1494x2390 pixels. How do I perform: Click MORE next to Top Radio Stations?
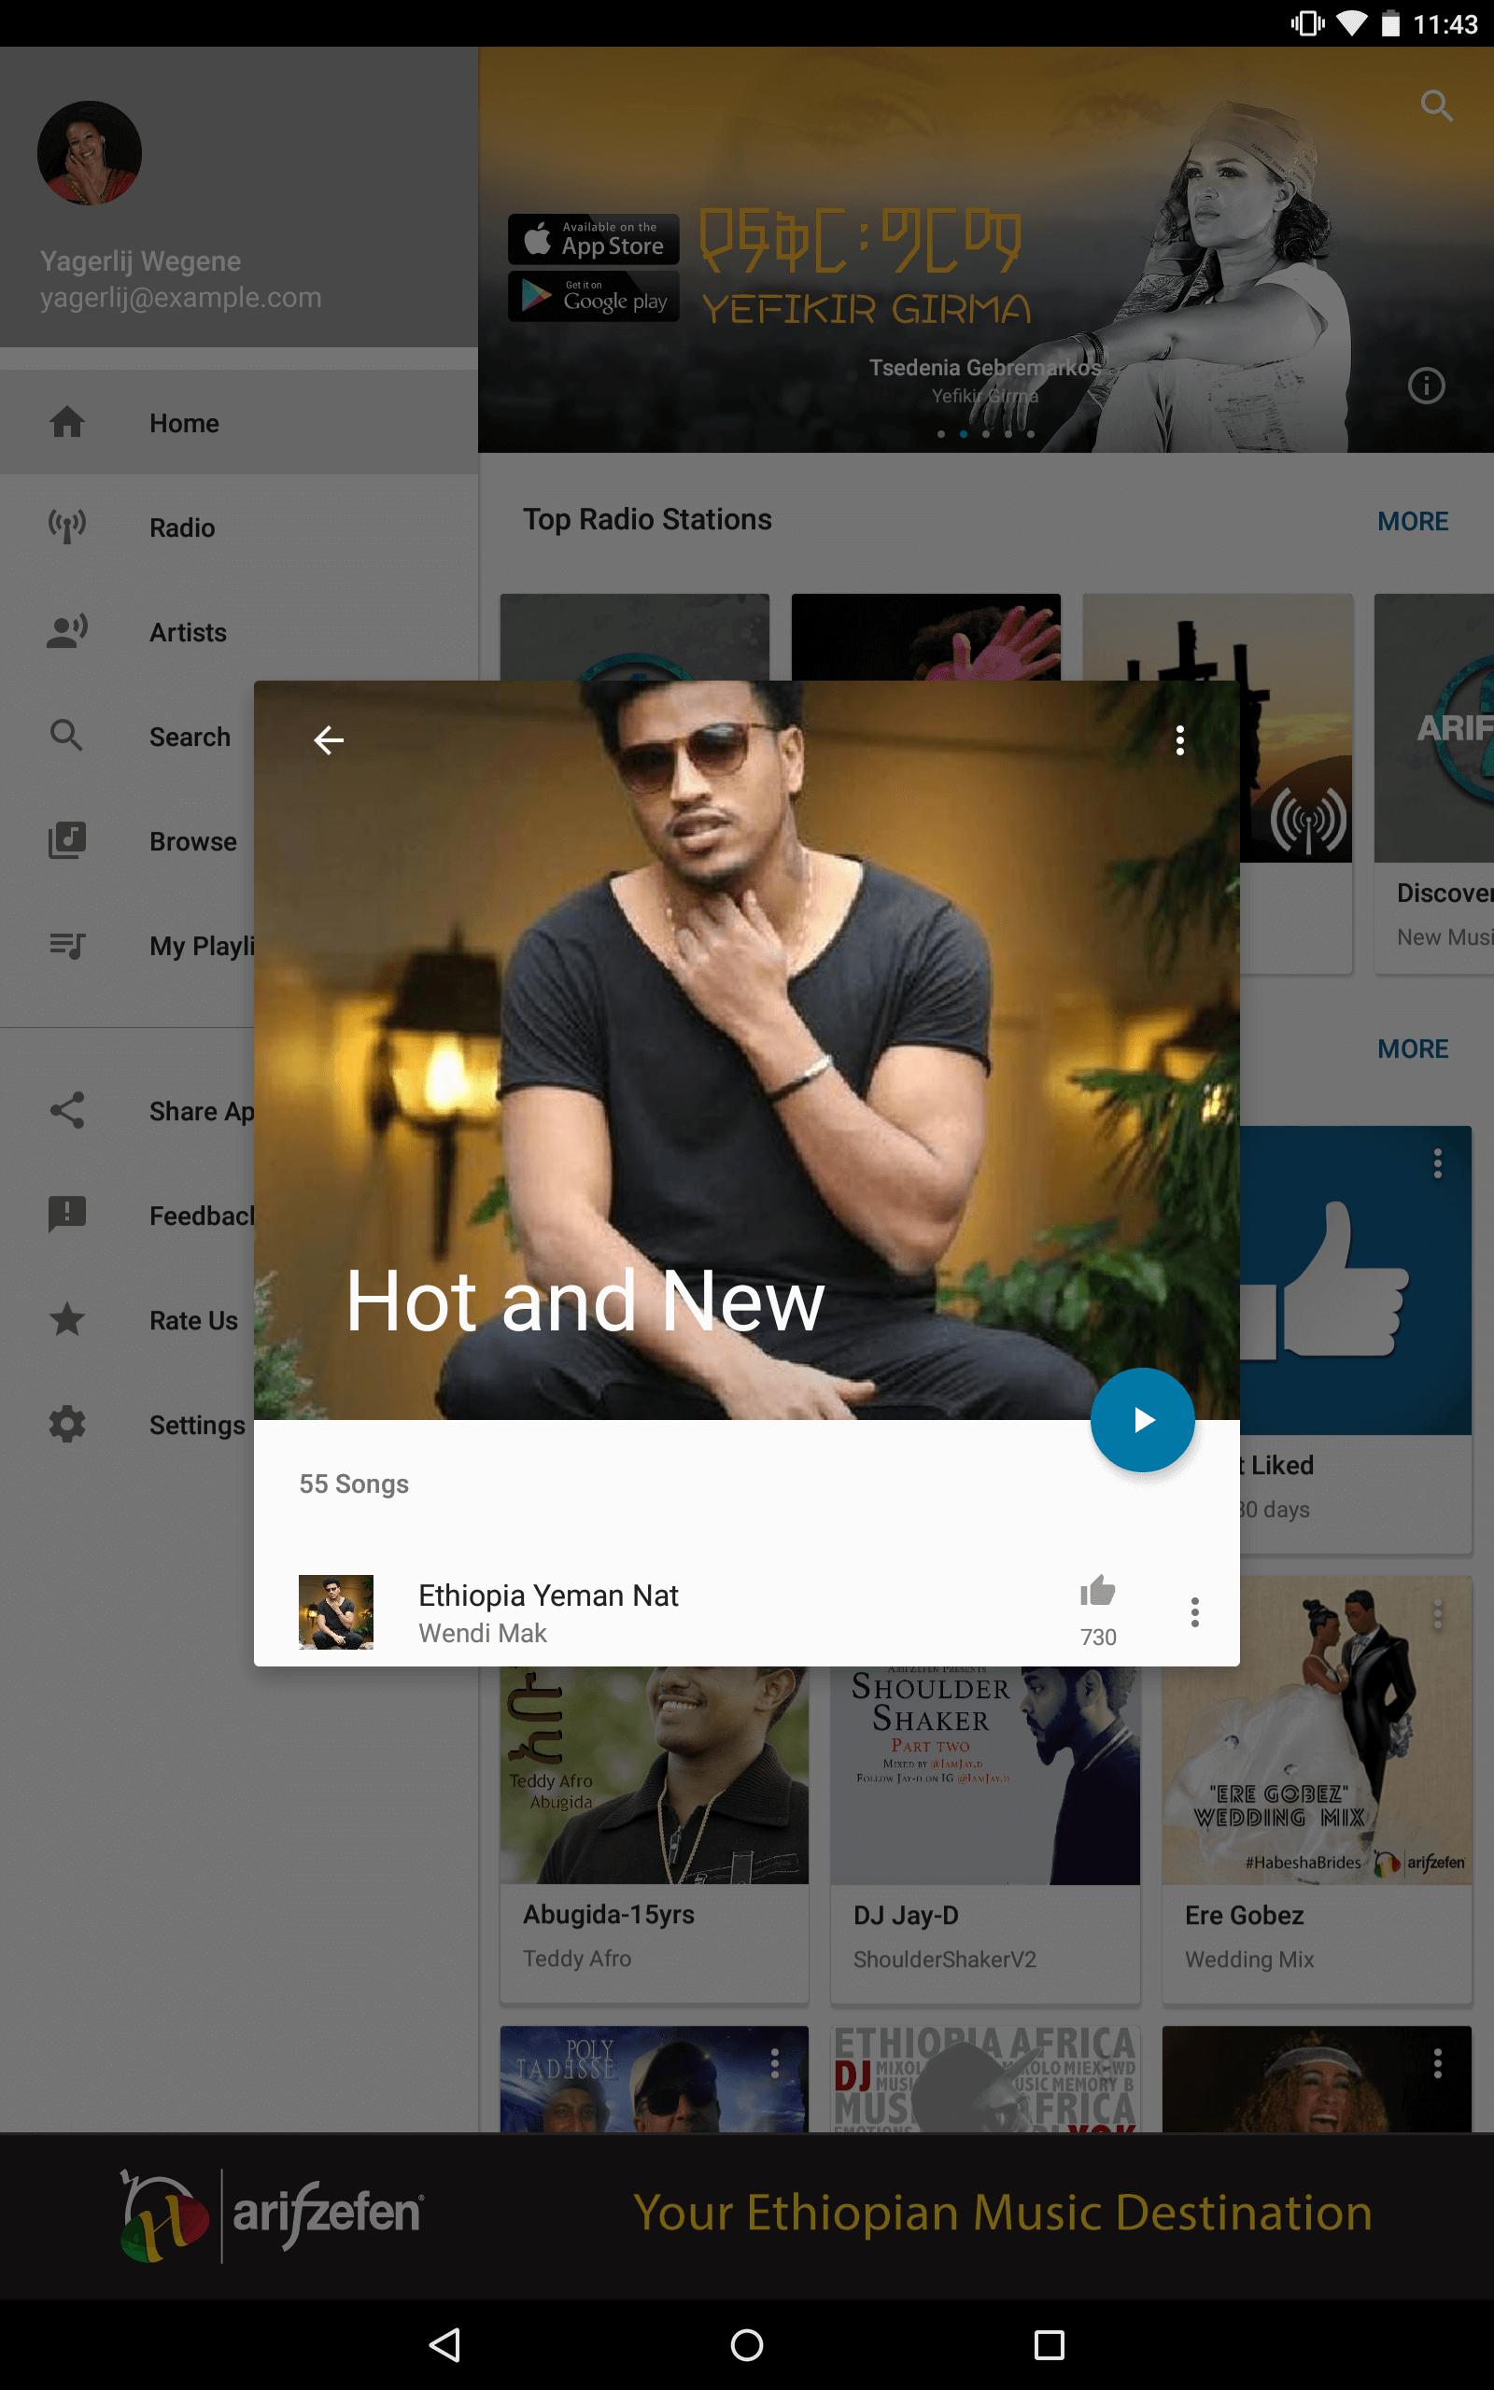1413,520
